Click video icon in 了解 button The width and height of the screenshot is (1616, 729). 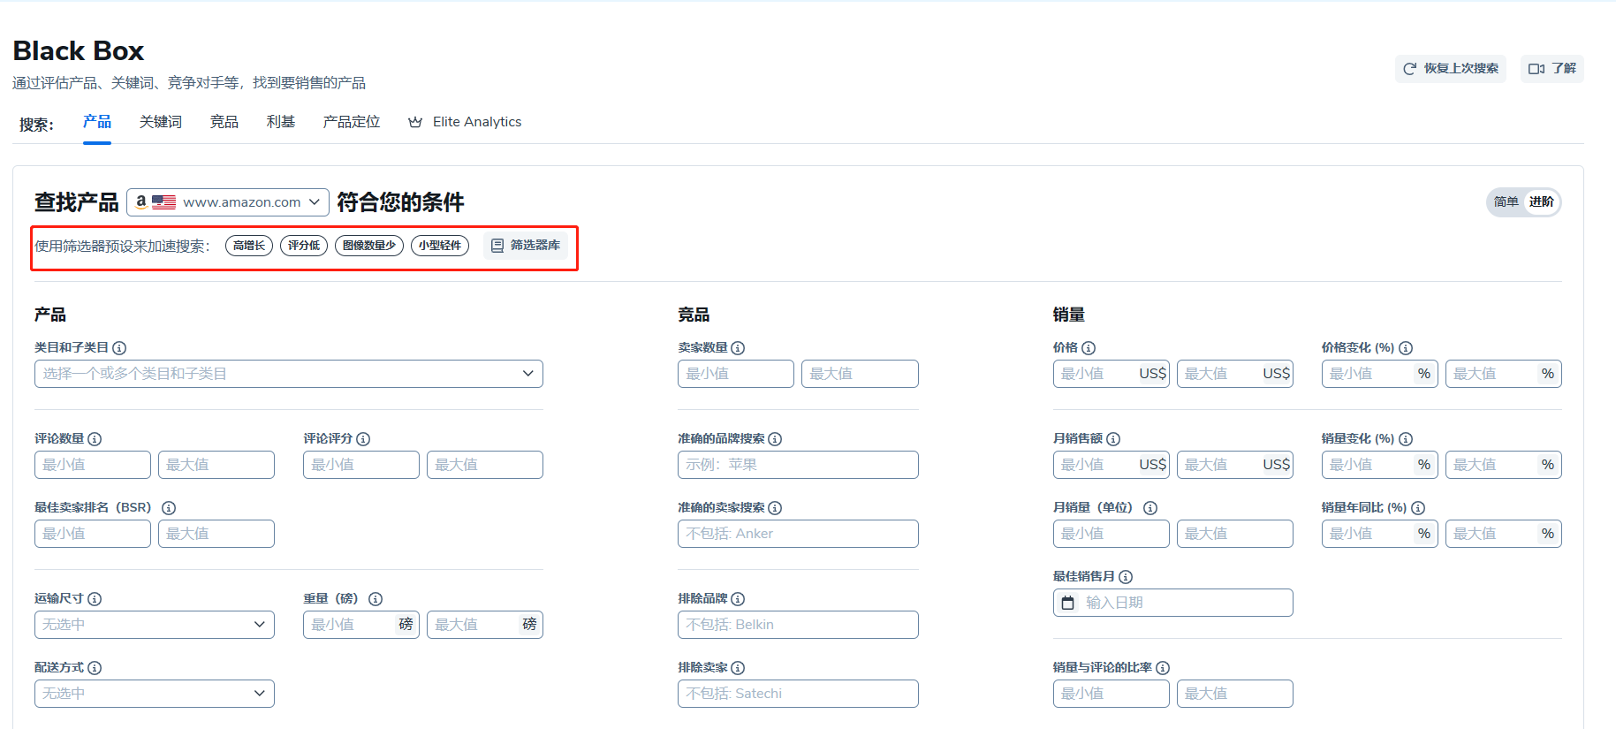(x=1536, y=69)
